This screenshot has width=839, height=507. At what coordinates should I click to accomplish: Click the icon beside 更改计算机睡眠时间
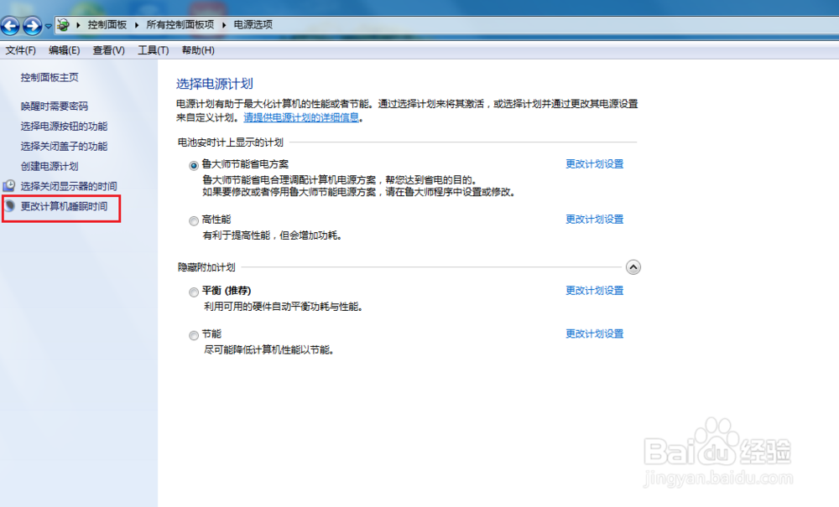8,206
